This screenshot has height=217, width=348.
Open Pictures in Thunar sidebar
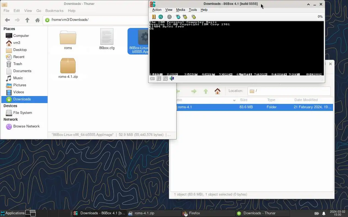coord(24,85)
